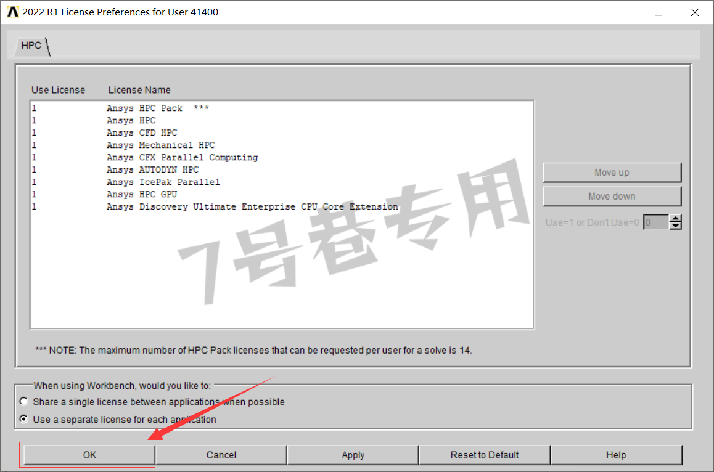Viewport: 714px width, 472px height.
Task: Select Ansys Mechanical HPC license row
Action: click(x=281, y=145)
